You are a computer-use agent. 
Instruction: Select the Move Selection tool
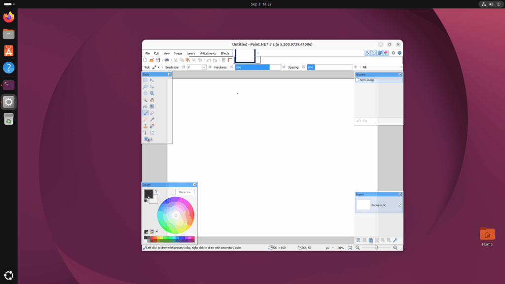152,87
